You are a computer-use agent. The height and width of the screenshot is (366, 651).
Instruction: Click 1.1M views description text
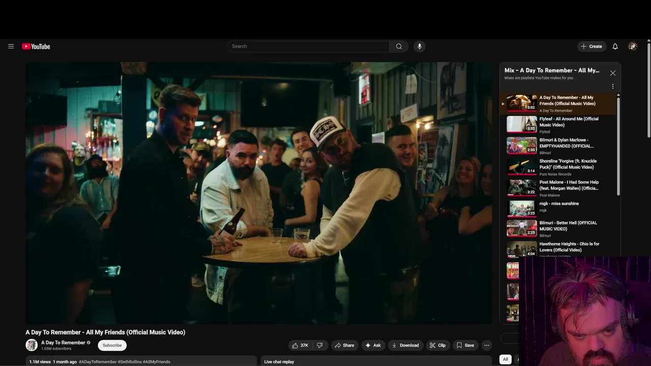coord(40,362)
